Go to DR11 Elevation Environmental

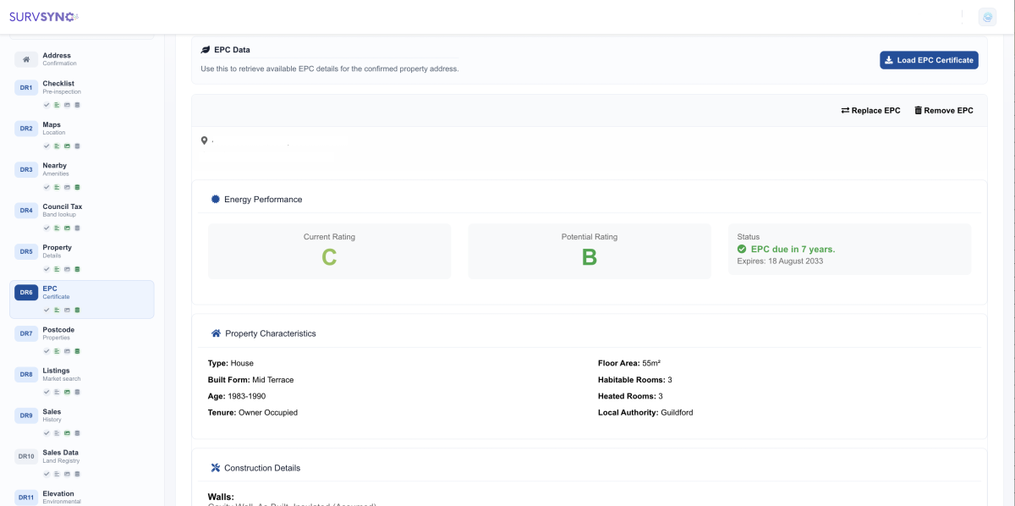click(82, 497)
